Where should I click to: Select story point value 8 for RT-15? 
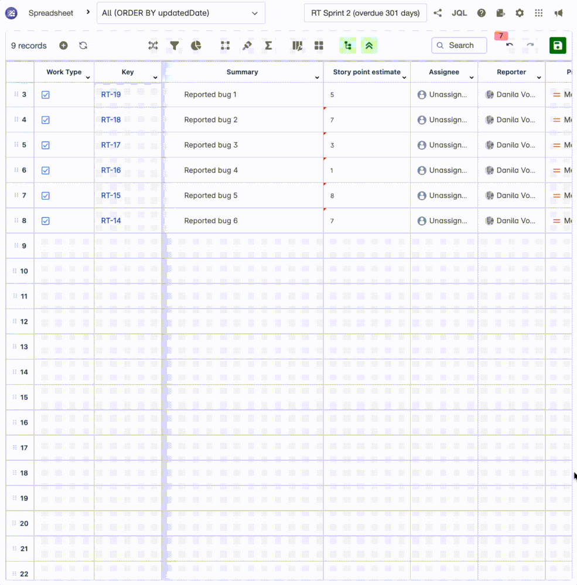[367, 196]
